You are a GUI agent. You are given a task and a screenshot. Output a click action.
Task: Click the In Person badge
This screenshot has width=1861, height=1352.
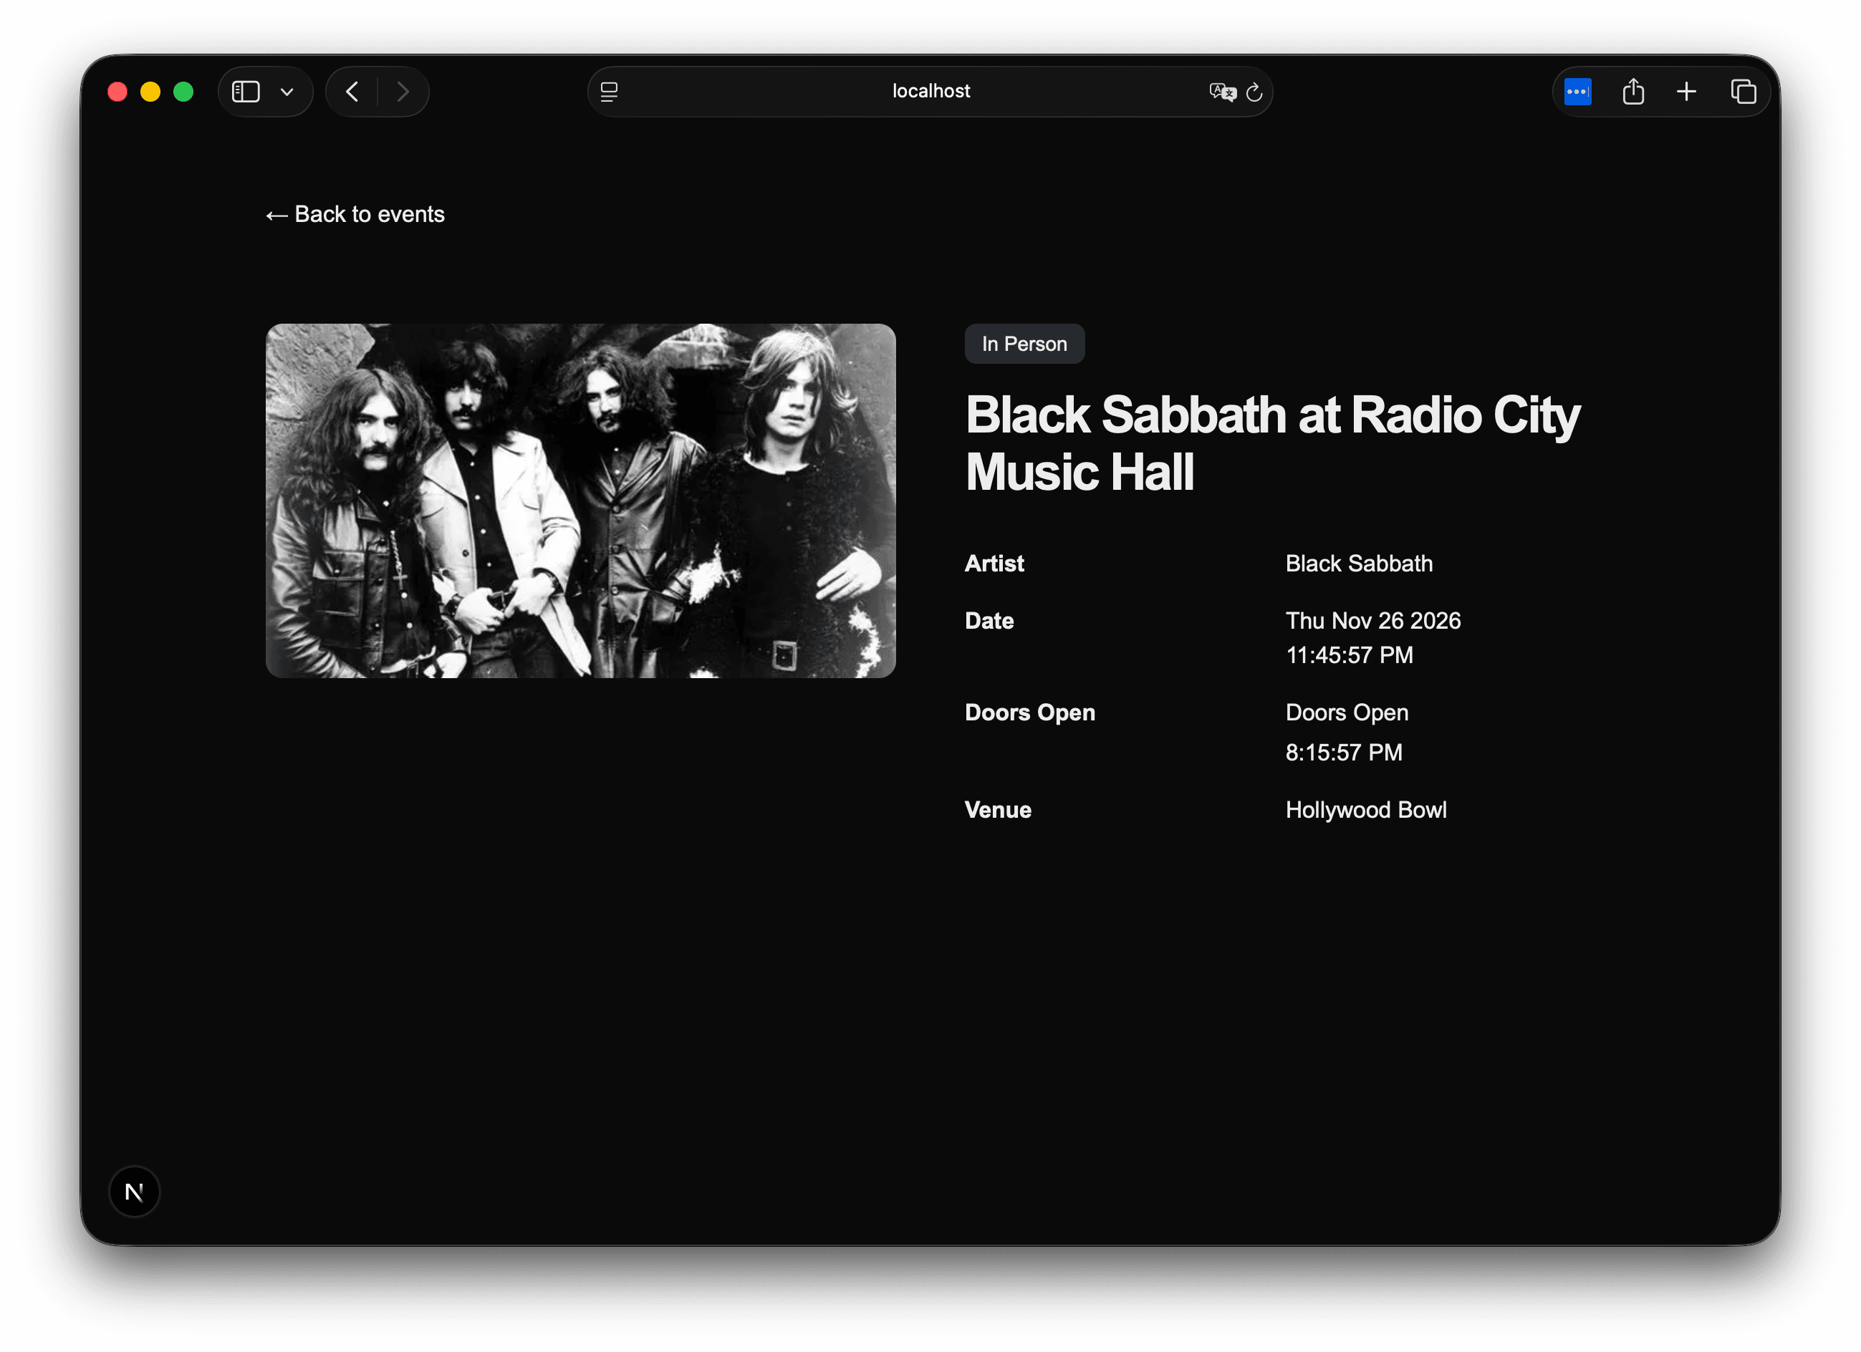pyautogui.click(x=1024, y=344)
